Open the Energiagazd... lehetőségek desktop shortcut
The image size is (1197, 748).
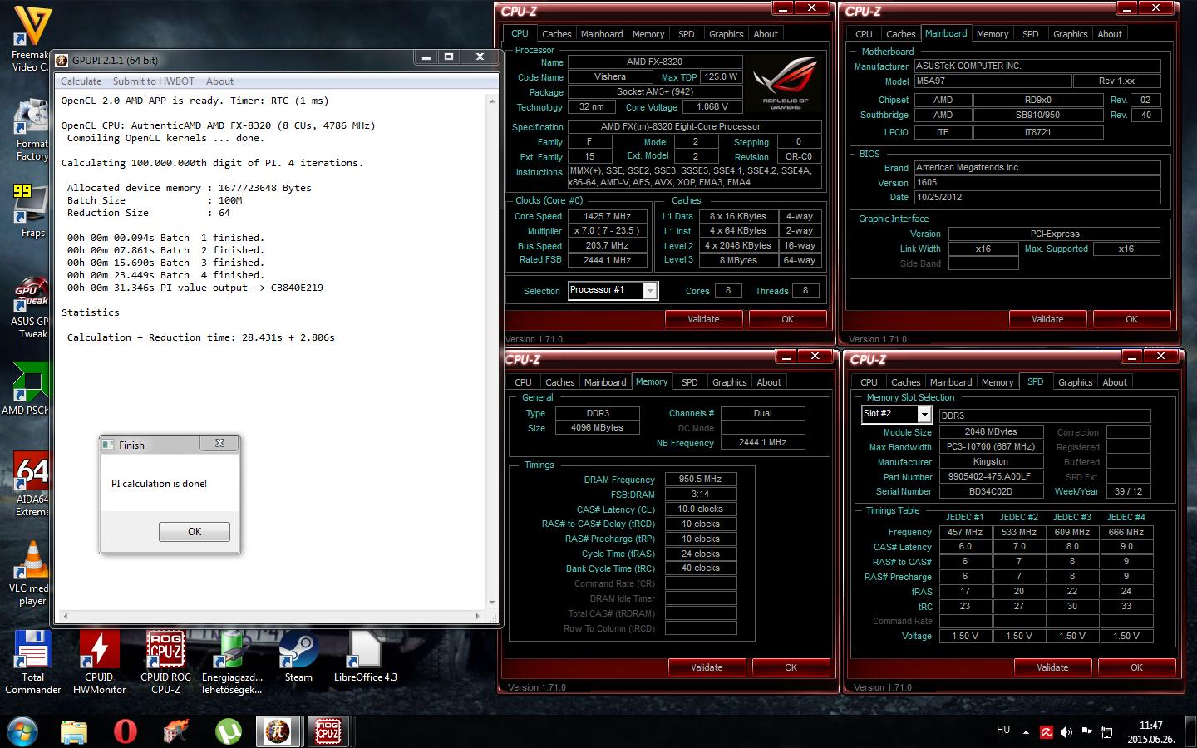coord(232,662)
